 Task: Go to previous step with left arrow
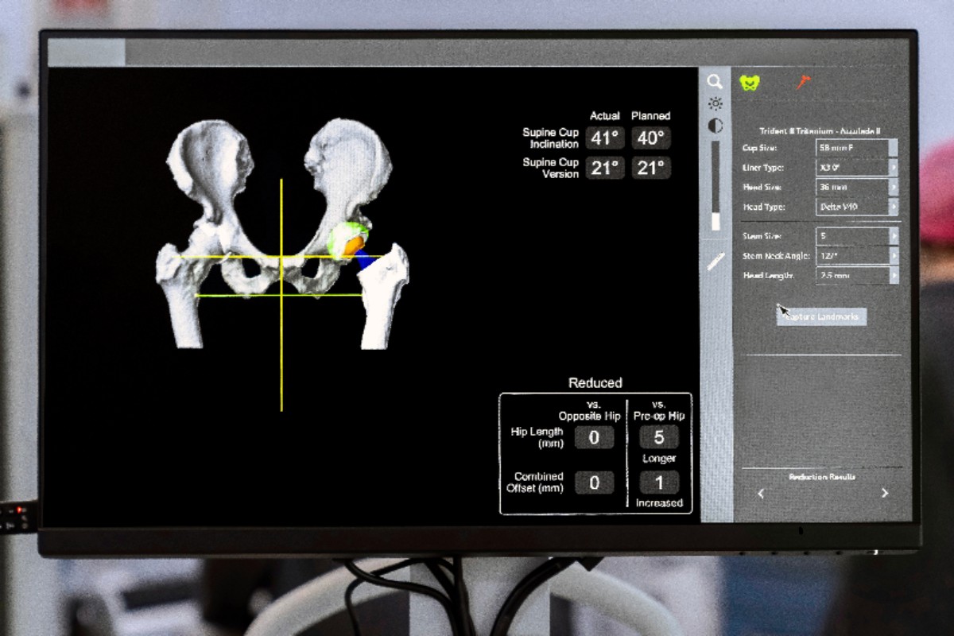[761, 494]
